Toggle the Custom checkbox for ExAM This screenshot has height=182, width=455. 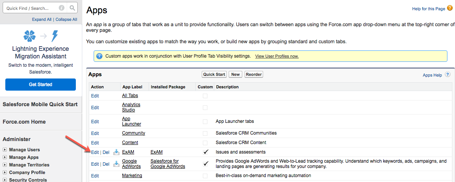[x=206, y=152]
